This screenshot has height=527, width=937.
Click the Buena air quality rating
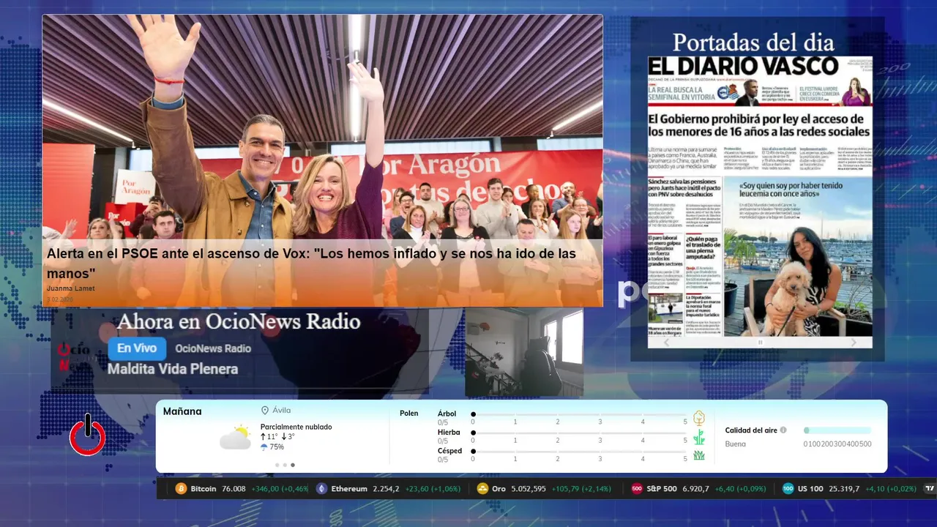(736, 444)
